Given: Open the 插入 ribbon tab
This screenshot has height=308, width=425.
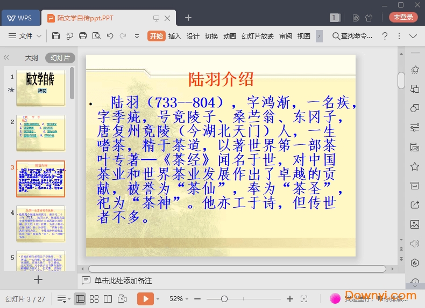Looking at the screenshot, I should [174, 36].
